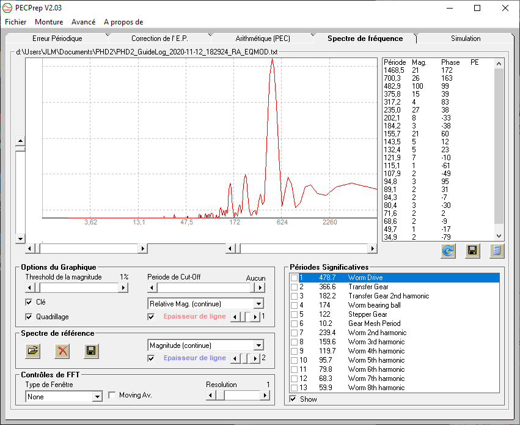The width and height of the screenshot is (520, 425).
Task: Check the Worm Drive period box
Action: click(294, 278)
